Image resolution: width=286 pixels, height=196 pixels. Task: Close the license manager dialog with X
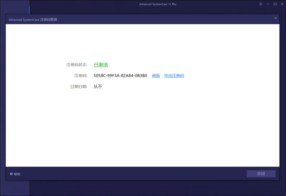[x=276, y=18]
